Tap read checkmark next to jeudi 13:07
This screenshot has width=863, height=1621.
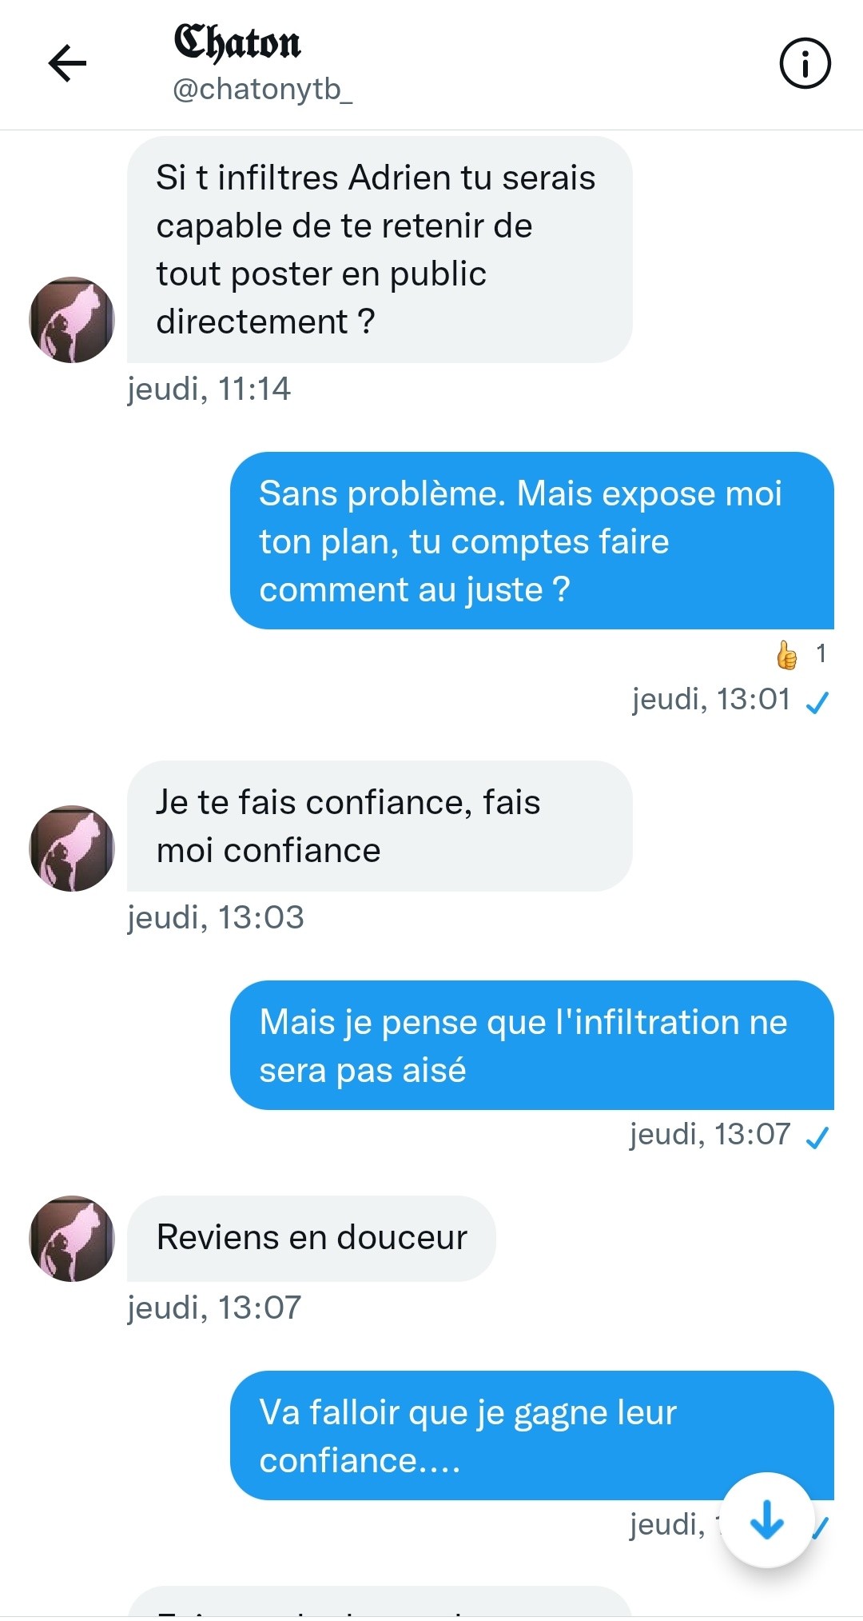pos(817,1137)
